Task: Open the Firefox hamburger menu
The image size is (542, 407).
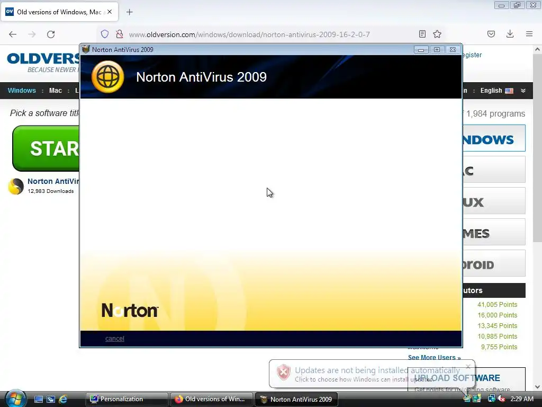Action: pos(529,34)
